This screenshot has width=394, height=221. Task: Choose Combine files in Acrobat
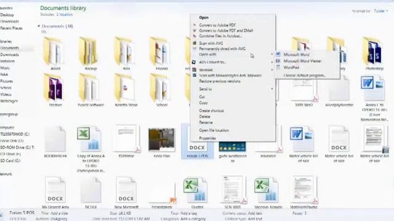click(233, 36)
